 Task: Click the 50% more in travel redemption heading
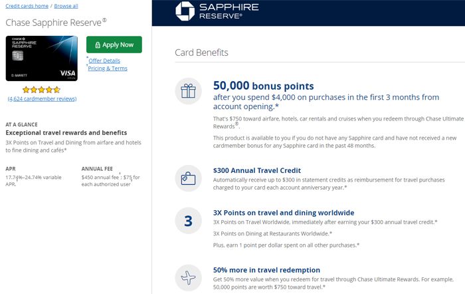266,270
